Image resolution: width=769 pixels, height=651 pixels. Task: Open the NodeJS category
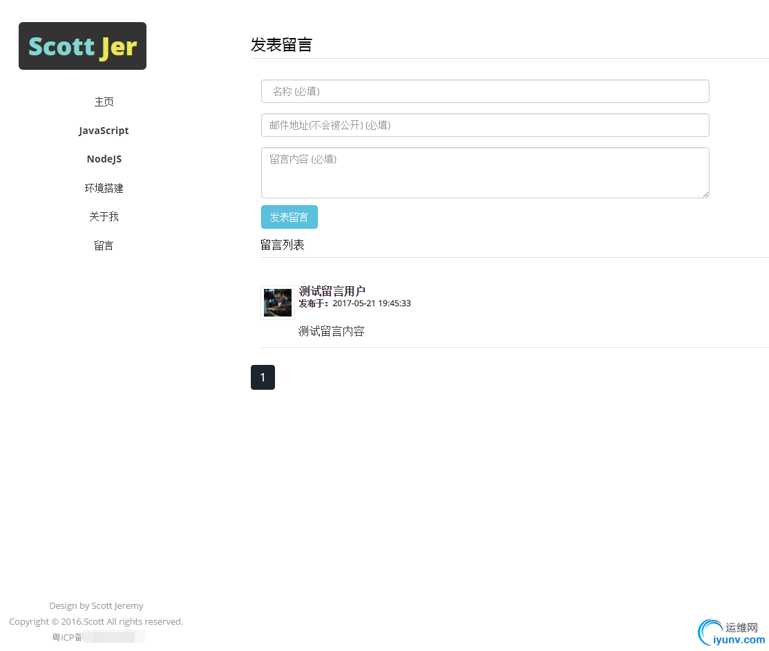pyautogui.click(x=104, y=159)
